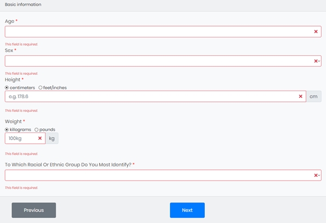326x223 pixels.
Task: Click the Weight field label
Action: point(13,122)
